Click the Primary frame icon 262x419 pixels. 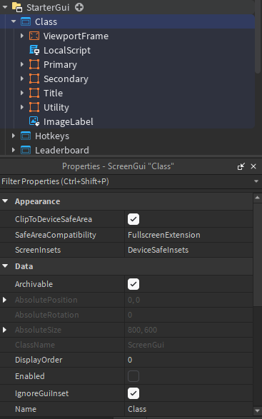(34, 64)
